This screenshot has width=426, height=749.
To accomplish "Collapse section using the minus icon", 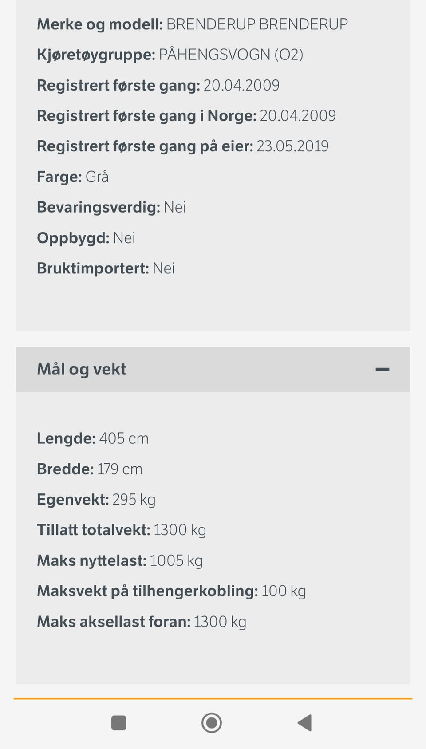I will 382,369.
